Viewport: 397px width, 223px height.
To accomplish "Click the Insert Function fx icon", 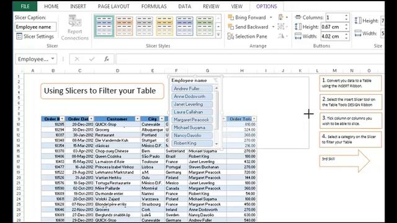I will [106, 59].
